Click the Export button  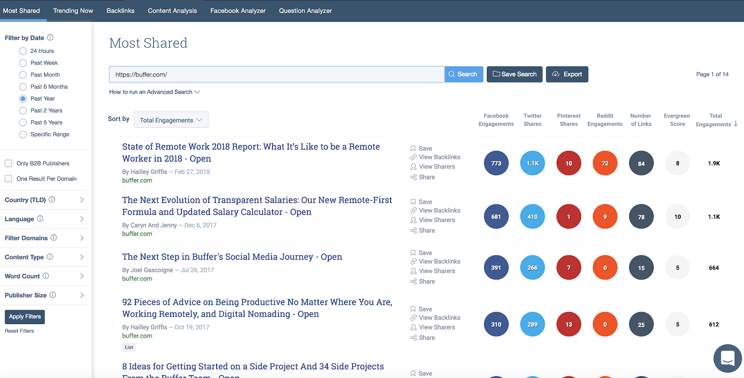pos(567,74)
